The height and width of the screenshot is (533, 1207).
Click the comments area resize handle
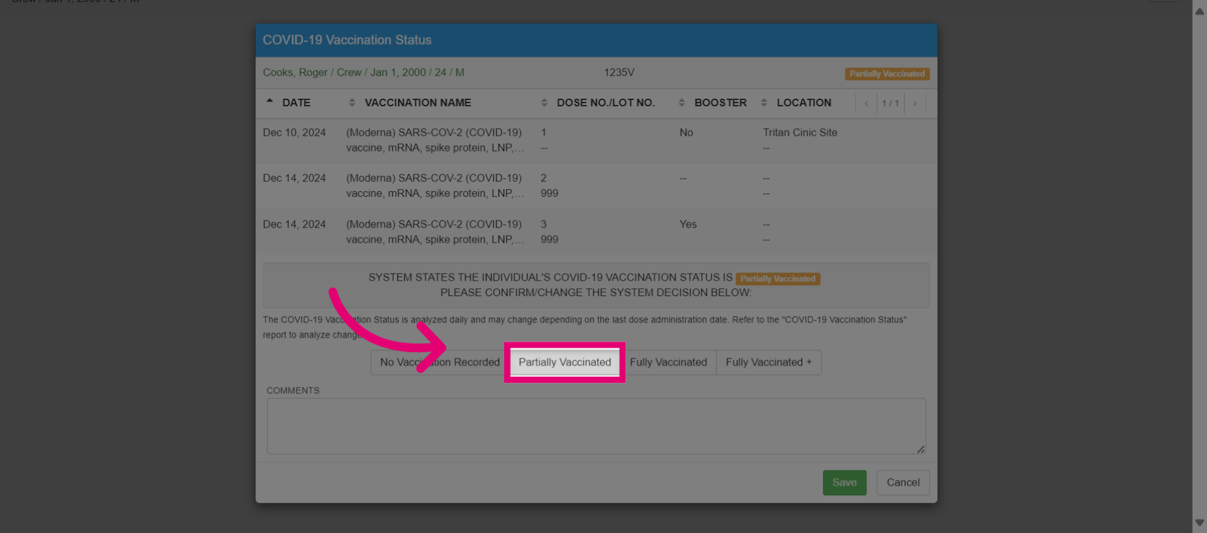[x=920, y=449]
